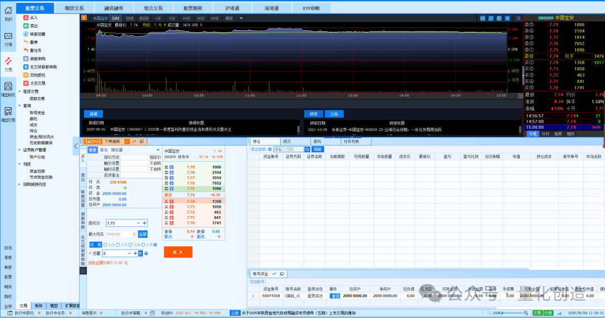Open the 模型研究 sidebar icon
605x318 pixels.
click(x=8, y=90)
